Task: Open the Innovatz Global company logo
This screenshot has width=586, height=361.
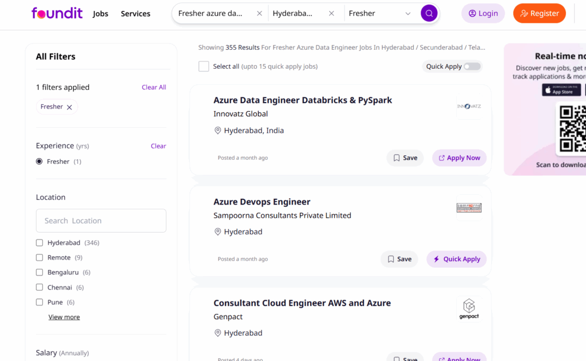Action: (x=469, y=107)
